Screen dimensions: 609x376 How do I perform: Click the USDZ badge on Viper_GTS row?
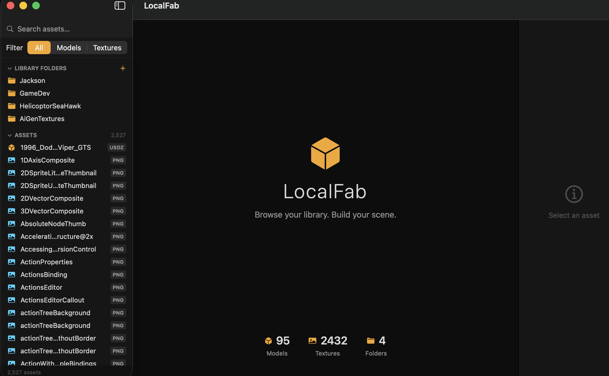point(117,147)
